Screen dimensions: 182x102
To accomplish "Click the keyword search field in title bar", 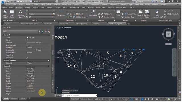I will pyautogui.click(x=120, y=2).
